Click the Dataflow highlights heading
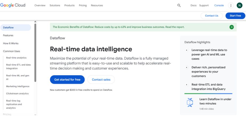 [197, 42]
